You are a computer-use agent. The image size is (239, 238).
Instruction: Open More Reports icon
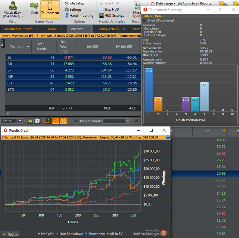pos(138,6)
